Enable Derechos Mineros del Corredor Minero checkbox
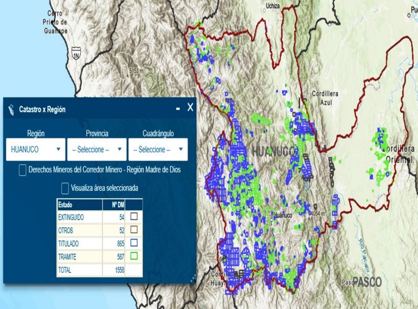This screenshot has width=418, height=309. click(23, 170)
